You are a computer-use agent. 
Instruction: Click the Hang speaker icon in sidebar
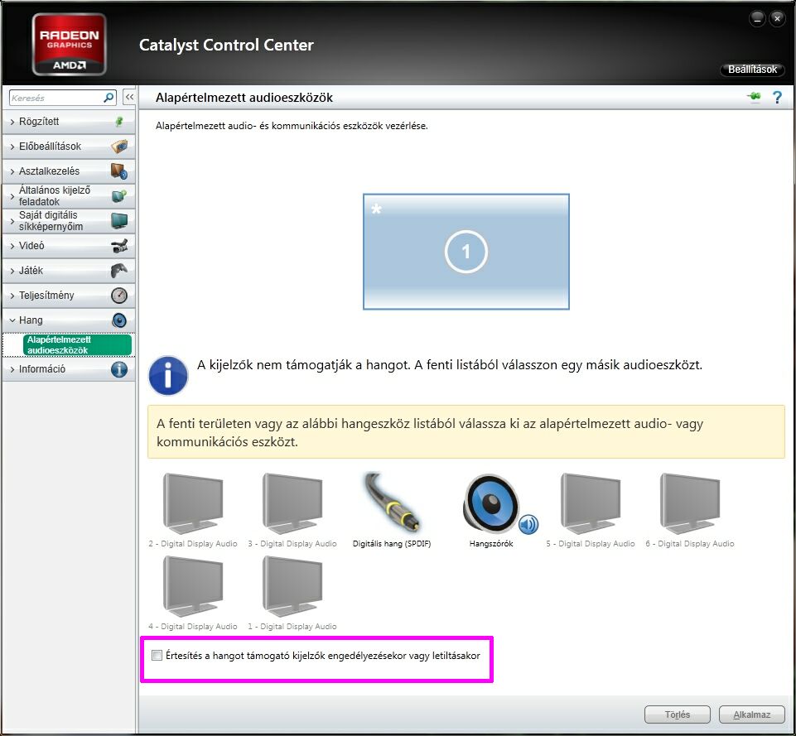tap(119, 320)
